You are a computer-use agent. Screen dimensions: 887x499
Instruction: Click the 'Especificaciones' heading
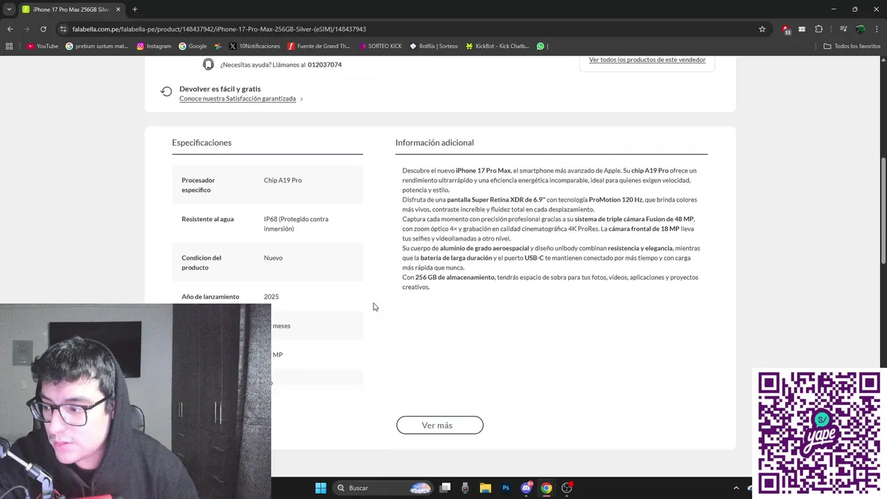202,142
